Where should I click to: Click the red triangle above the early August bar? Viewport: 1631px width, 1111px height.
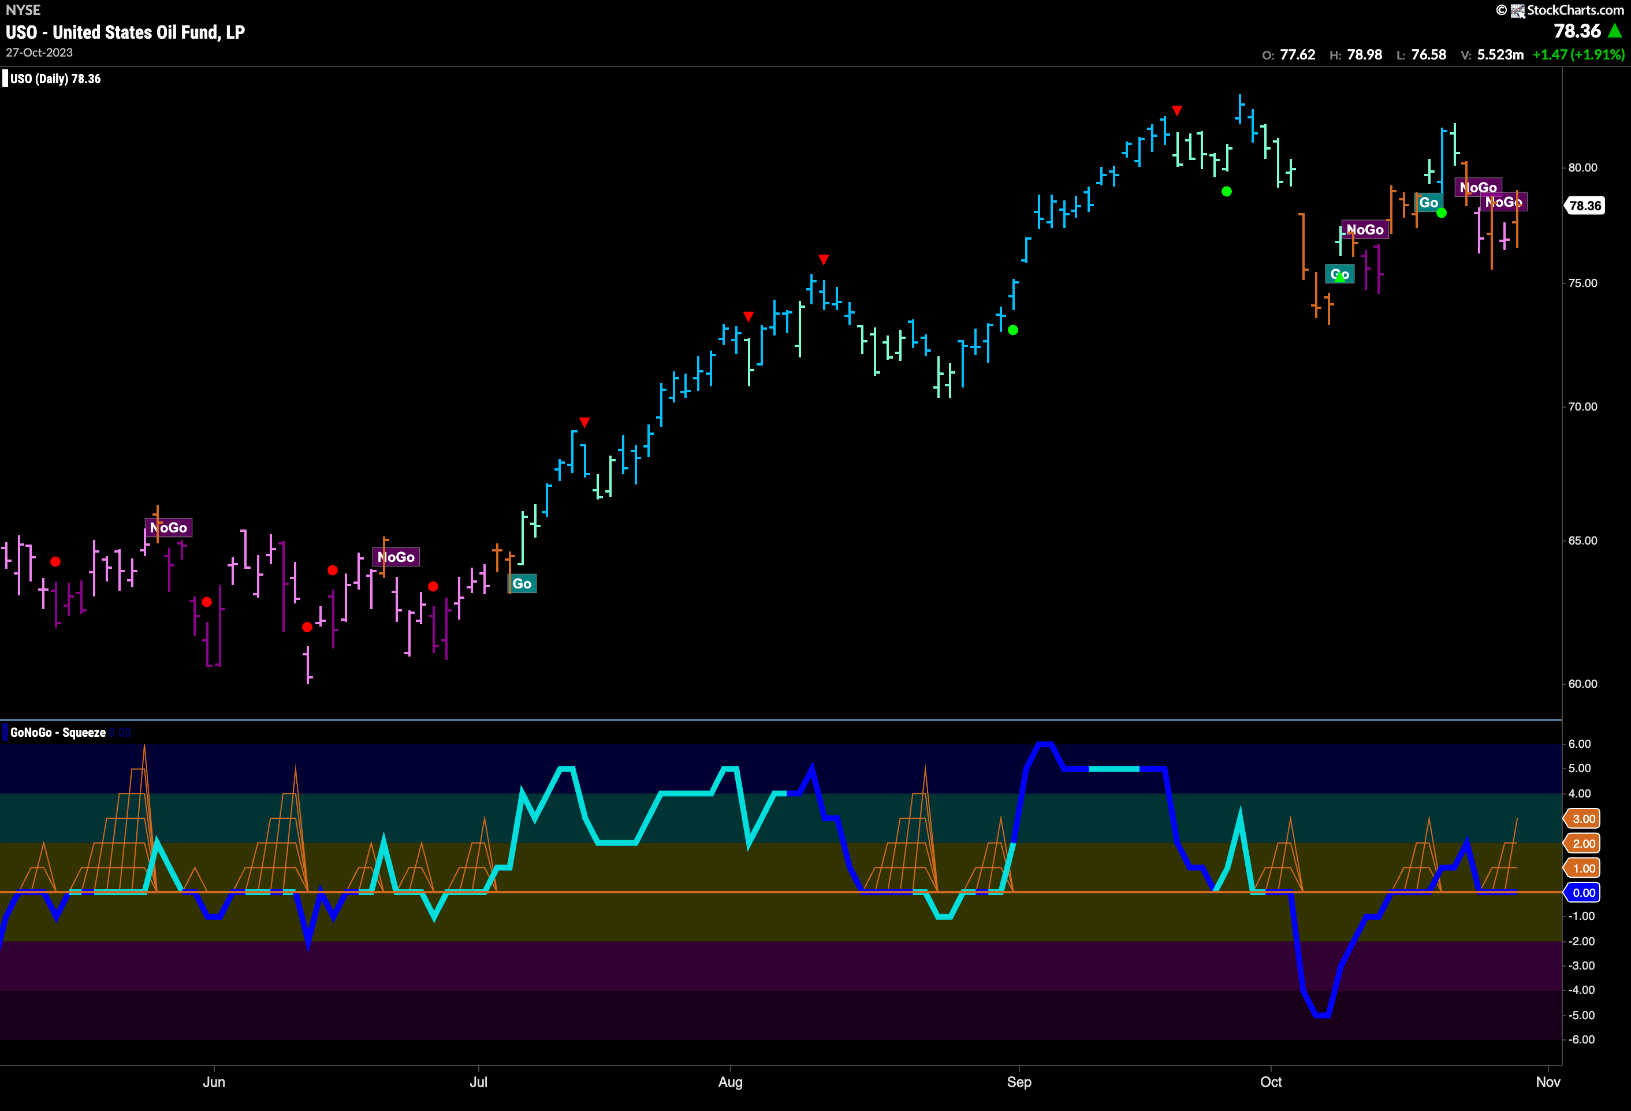point(748,316)
